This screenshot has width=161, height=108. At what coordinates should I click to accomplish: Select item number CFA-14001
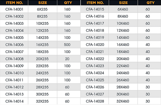(x=14, y=9)
